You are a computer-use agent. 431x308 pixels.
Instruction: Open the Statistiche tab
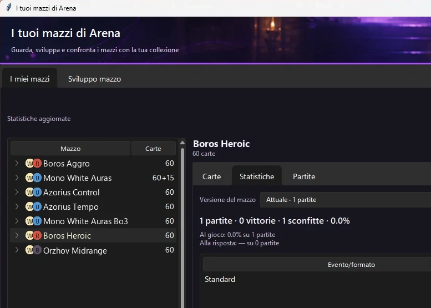(257, 176)
